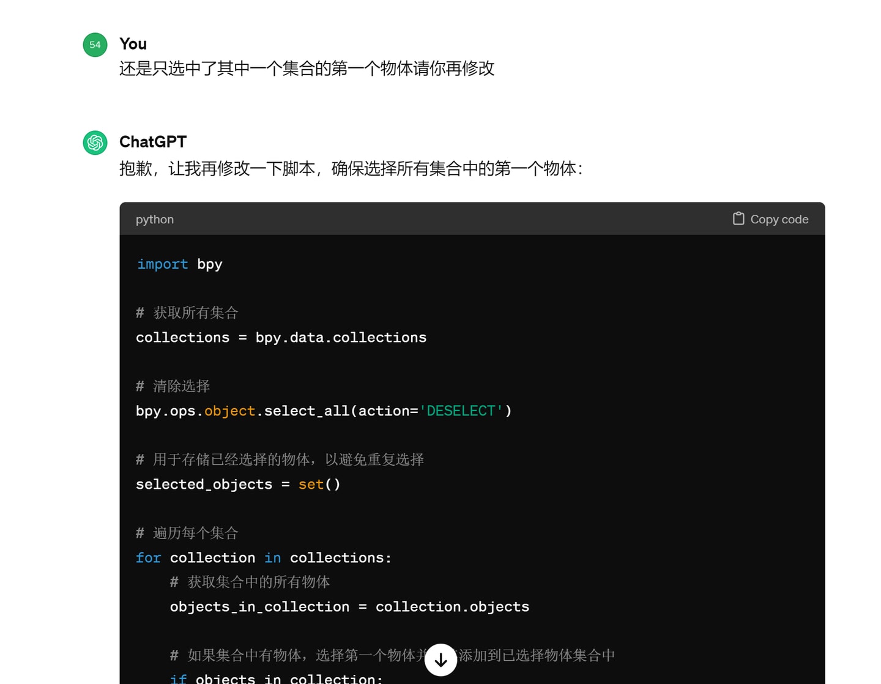Click the user message '还是只选中了其中一个集合的第一个物体请你再修改'

pyautogui.click(x=307, y=69)
